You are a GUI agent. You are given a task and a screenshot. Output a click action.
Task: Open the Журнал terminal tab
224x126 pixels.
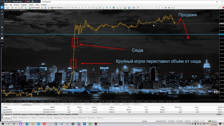(x=99, y=118)
